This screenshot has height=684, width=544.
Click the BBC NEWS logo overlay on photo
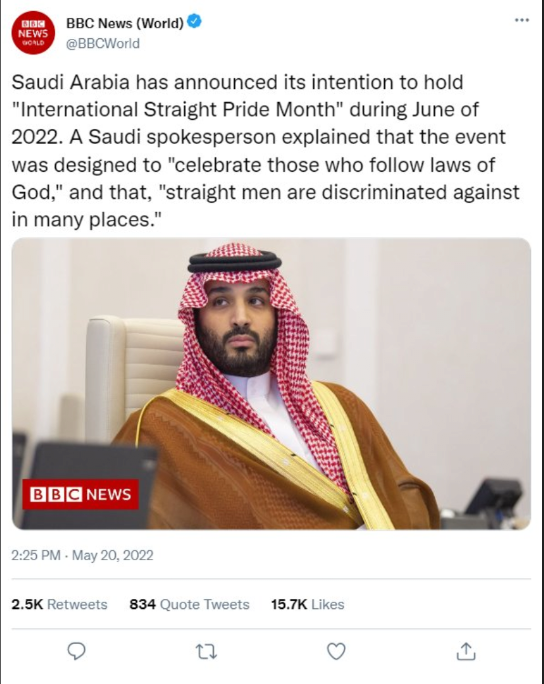point(81,494)
